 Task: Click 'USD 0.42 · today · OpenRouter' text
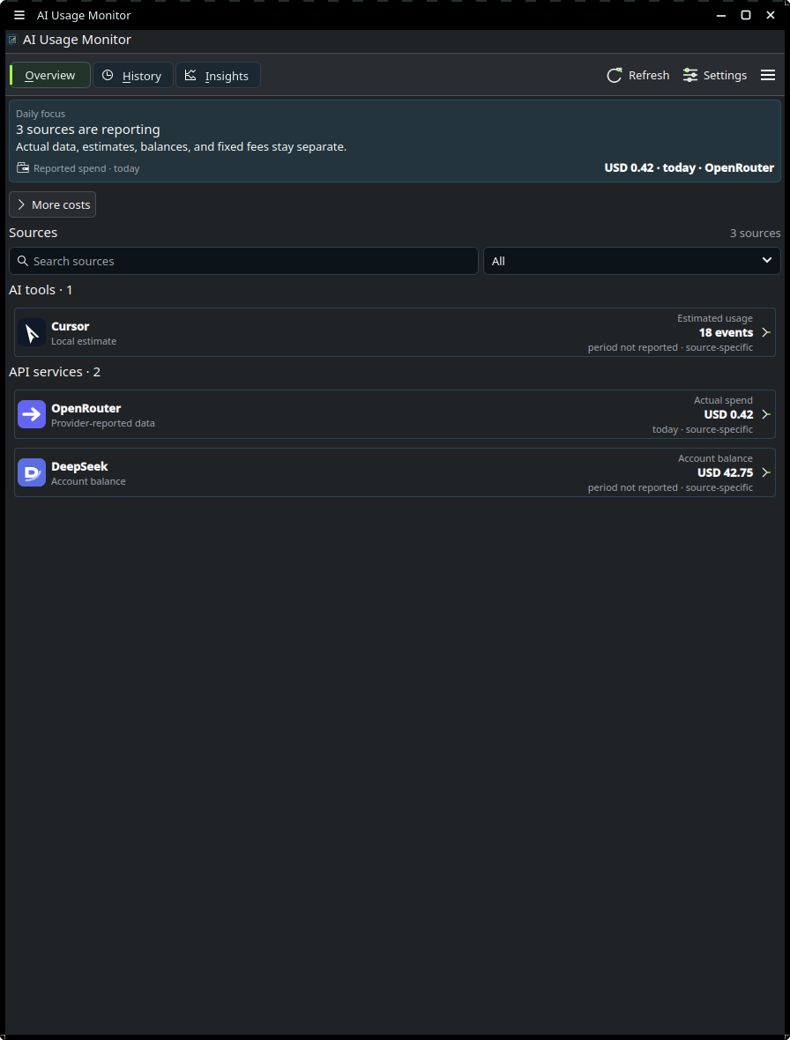(x=689, y=167)
